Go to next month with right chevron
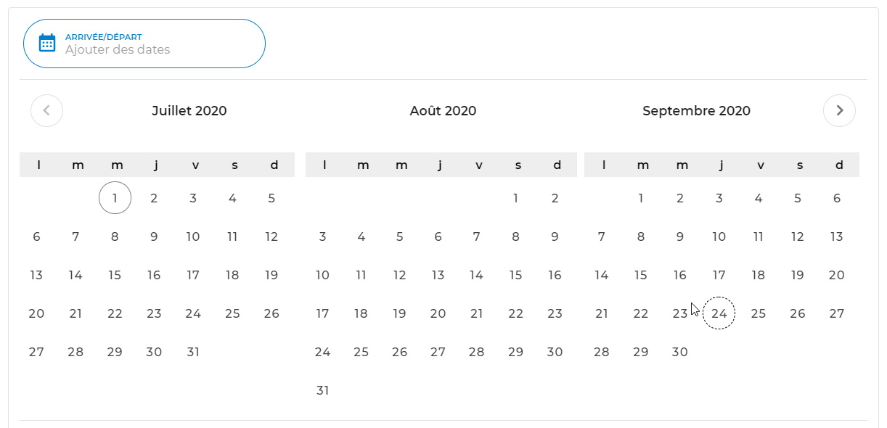 coord(839,111)
